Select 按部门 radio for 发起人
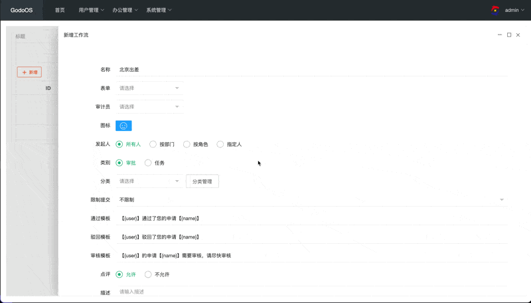Viewport: 531px width, 303px height. point(153,144)
